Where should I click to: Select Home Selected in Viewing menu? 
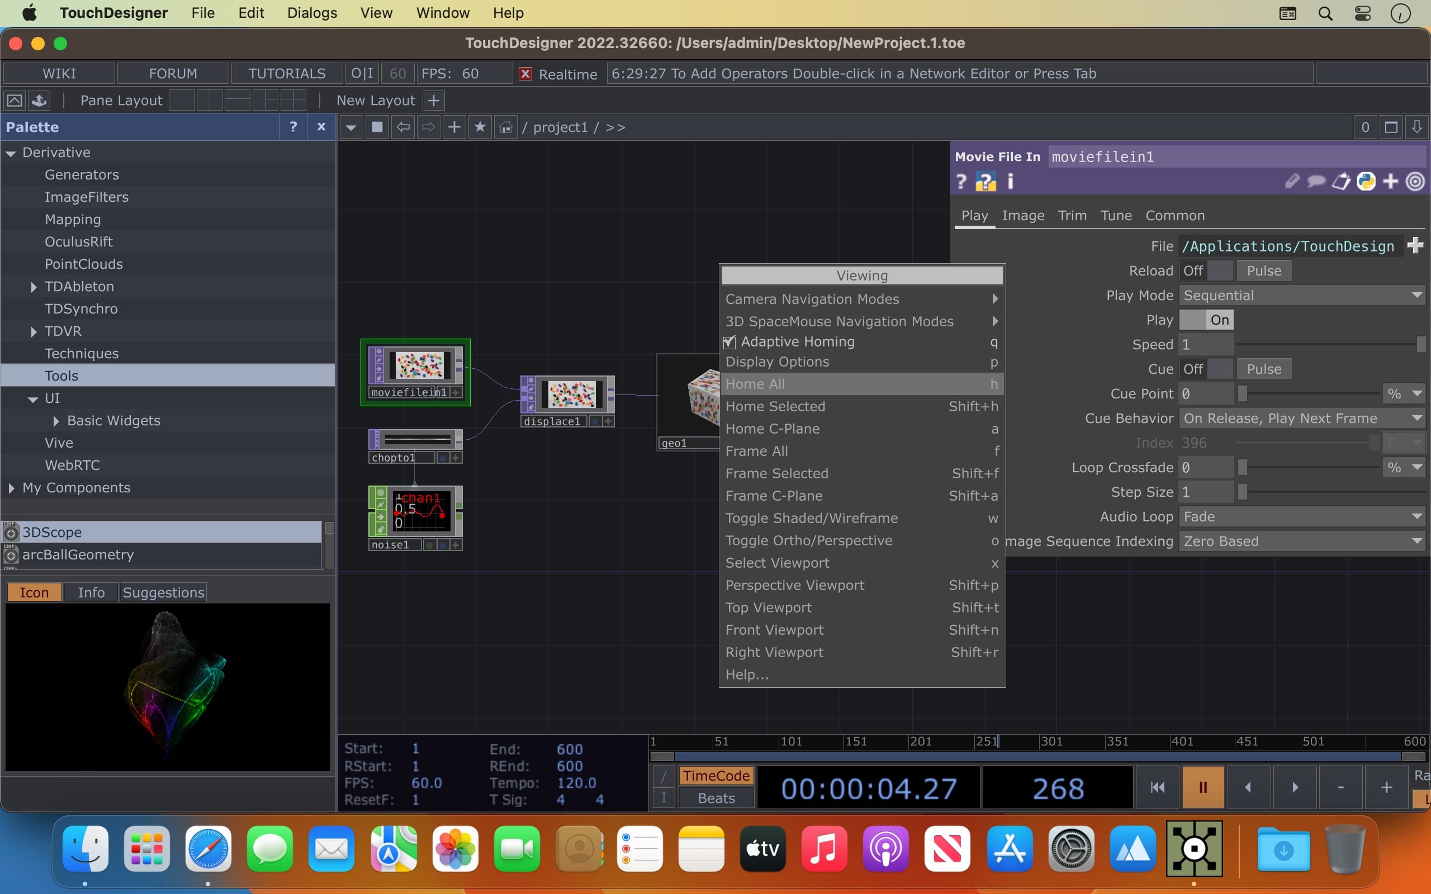[x=775, y=406]
